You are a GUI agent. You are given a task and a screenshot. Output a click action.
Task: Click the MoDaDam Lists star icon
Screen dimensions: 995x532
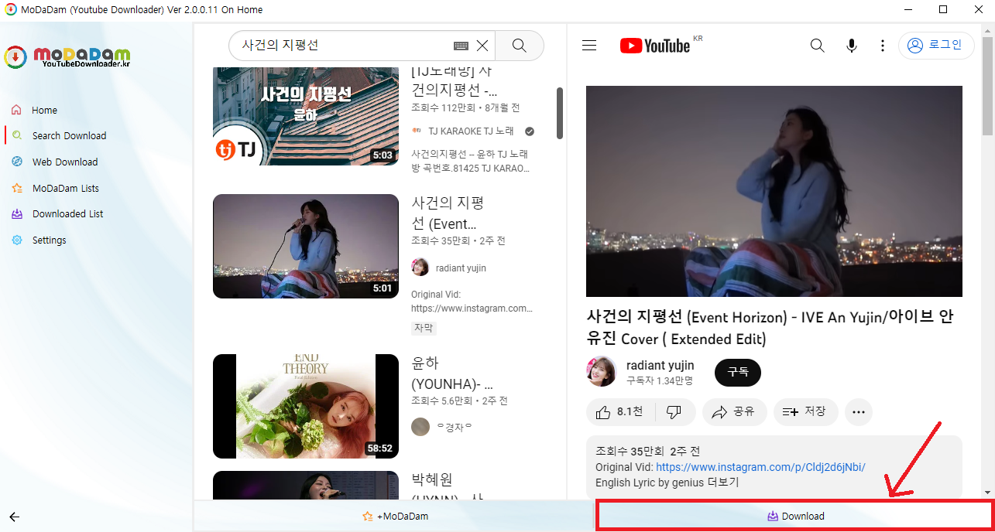pyautogui.click(x=17, y=188)
